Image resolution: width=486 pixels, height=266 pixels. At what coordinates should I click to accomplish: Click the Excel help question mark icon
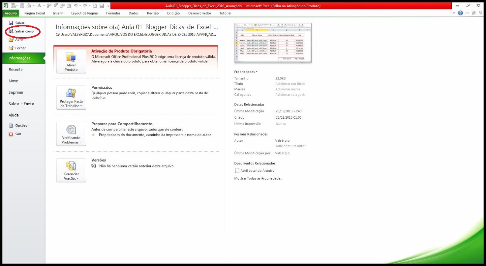click(x=460, y=13)
